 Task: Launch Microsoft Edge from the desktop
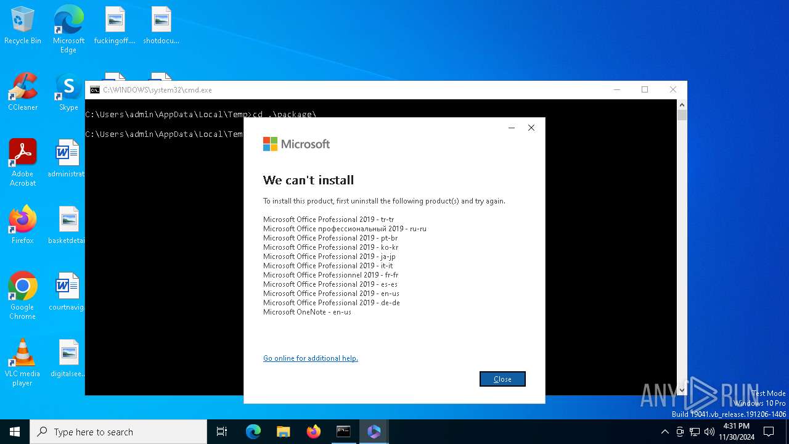tap(68, 29)
